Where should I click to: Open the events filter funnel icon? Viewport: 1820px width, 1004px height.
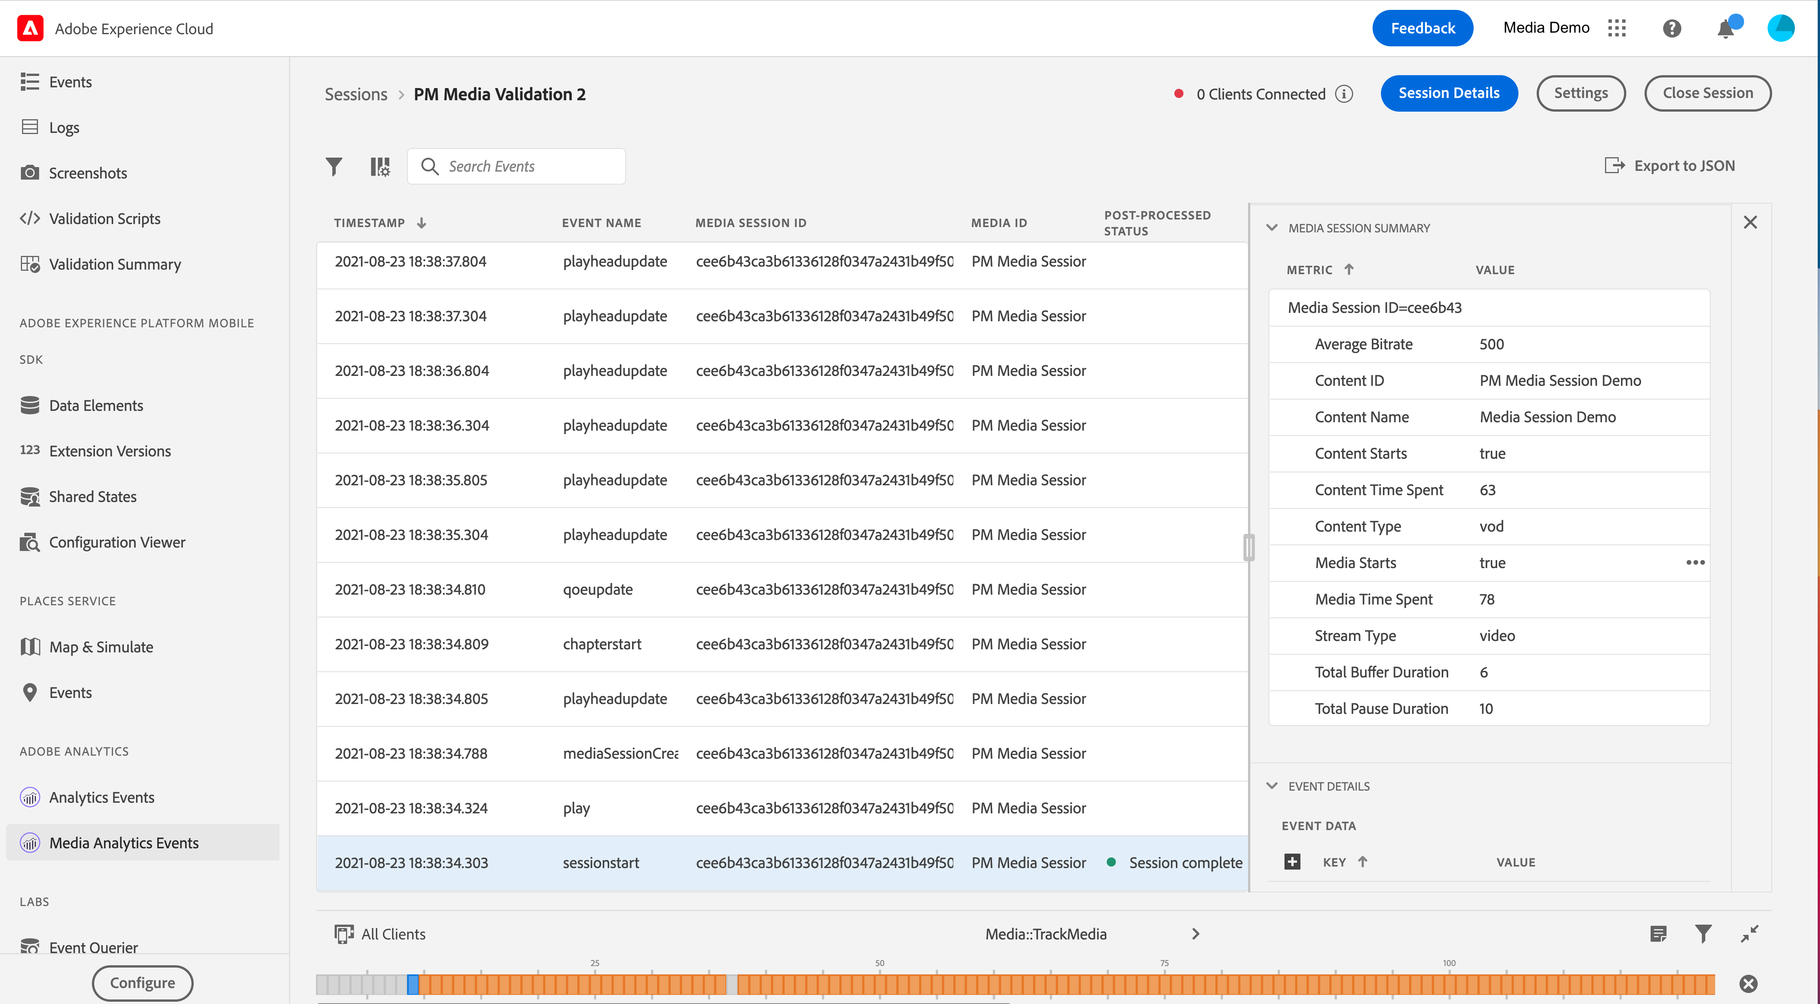click(333, 167)
